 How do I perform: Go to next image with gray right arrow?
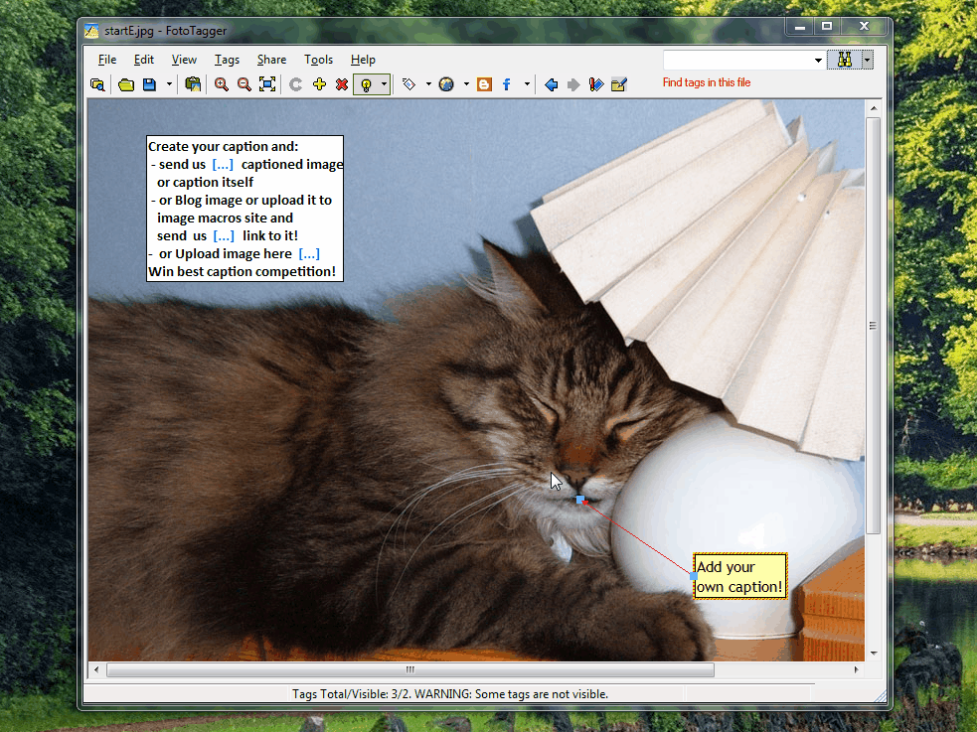[x=573, y=84]
